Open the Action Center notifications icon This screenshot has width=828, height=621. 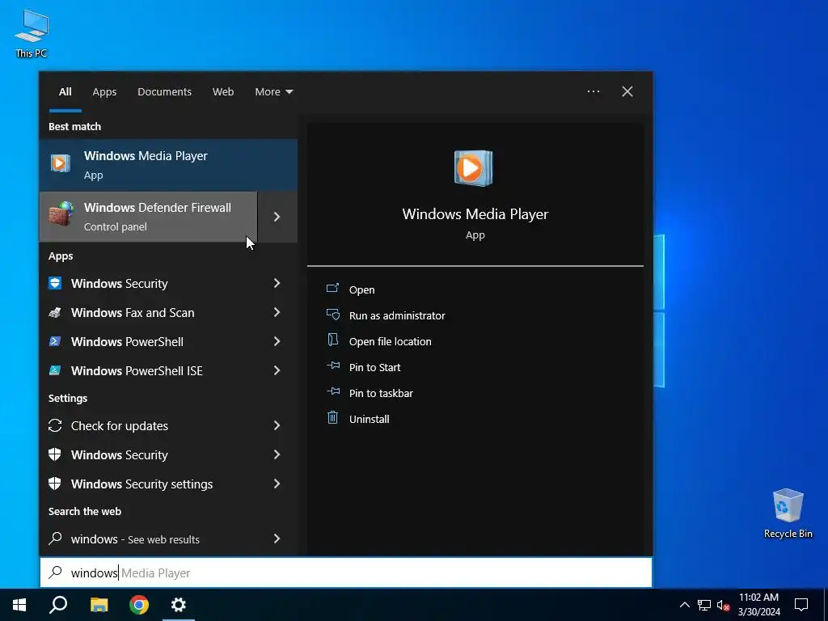801,605
